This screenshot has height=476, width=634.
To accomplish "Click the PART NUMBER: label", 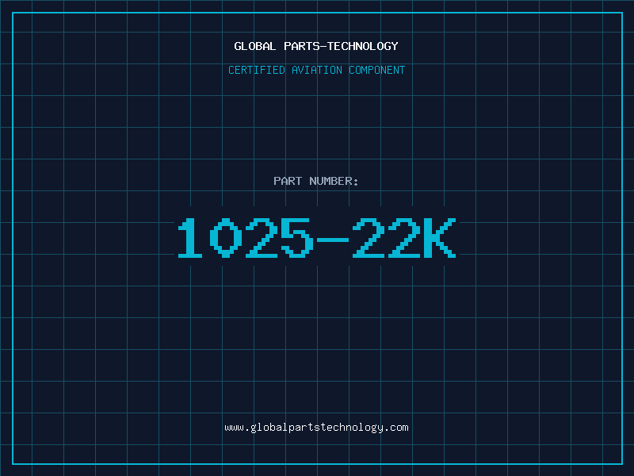I will (315, 181).
